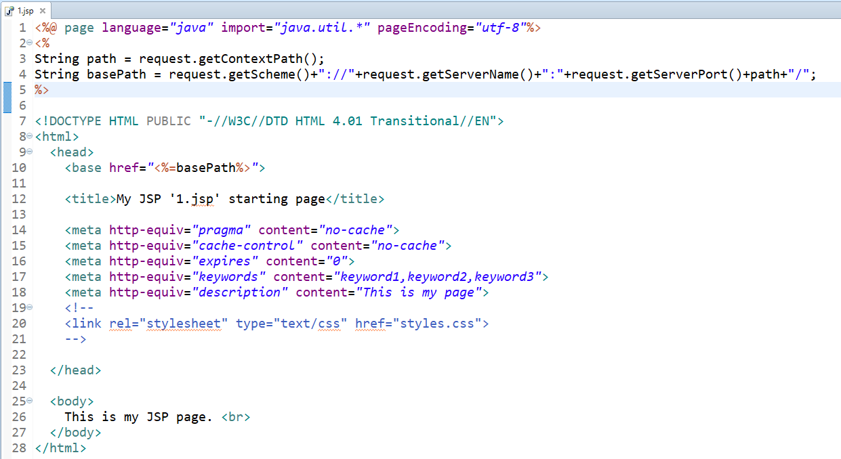Click the closing %> on line 5
Viewport: 841px width, 459px height.
tap(42, 90)
